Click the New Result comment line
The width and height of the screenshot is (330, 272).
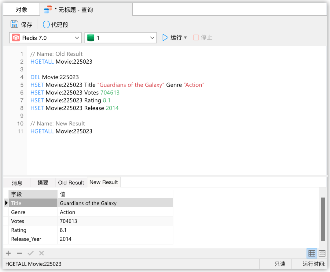pos(58,124)
